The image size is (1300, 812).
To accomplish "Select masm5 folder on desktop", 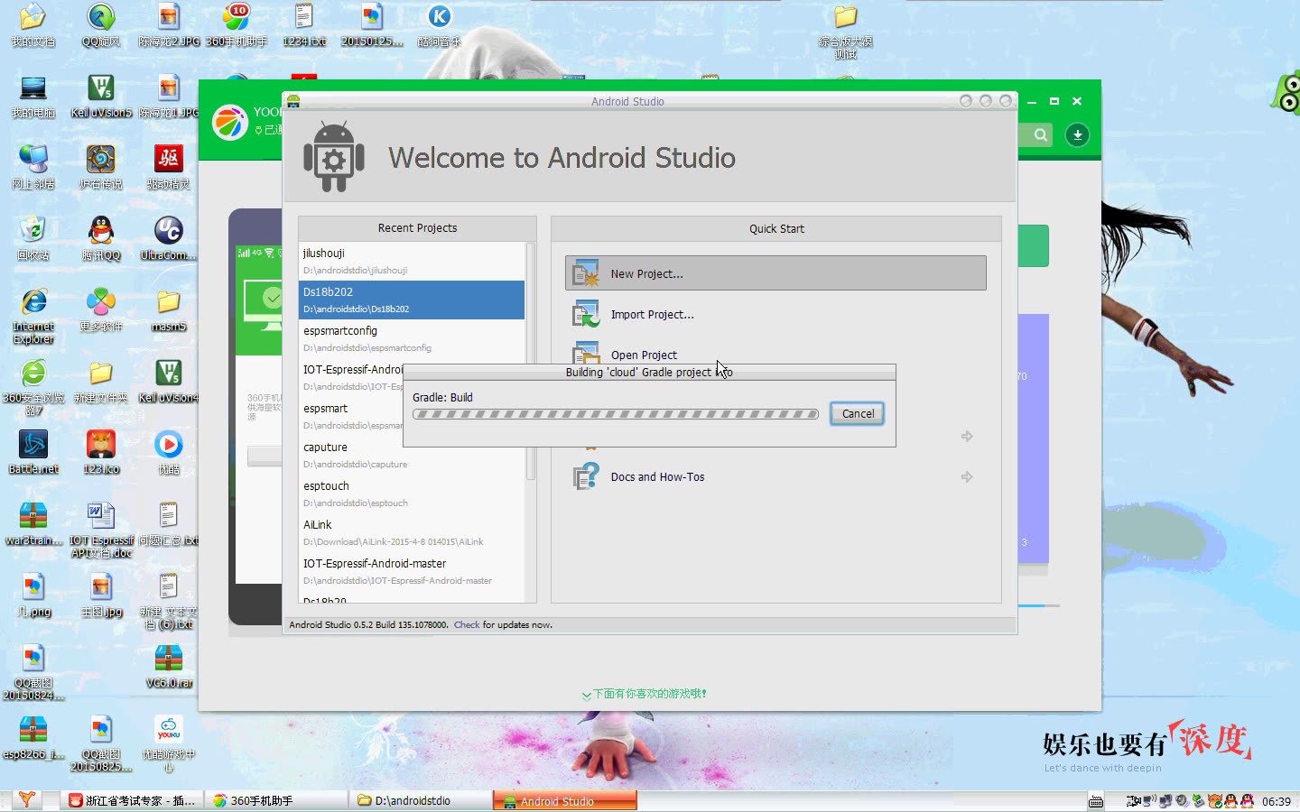I will pos(169,310).
